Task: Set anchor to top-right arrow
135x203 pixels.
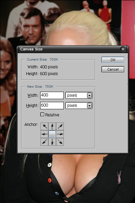Action: [60, 126]
